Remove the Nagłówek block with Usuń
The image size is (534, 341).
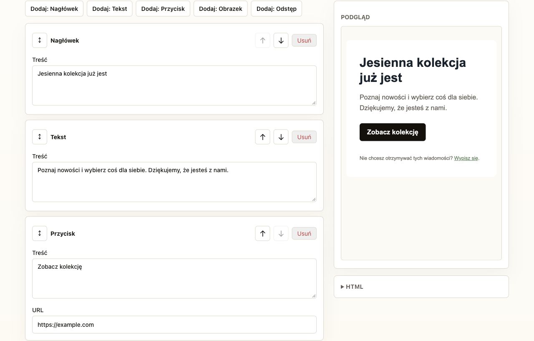304,41
